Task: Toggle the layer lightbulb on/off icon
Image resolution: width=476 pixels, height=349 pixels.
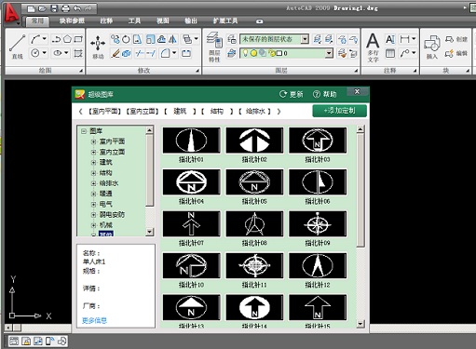Action: tap(245, 53)
